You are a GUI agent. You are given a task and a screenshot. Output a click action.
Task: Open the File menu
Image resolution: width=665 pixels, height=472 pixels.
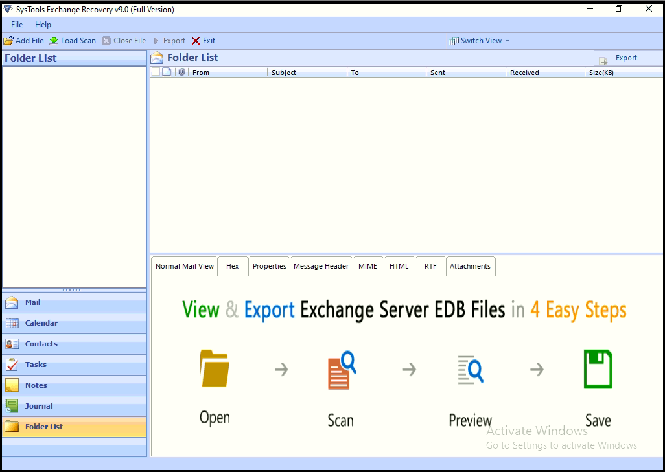click(x=17, y=25)
